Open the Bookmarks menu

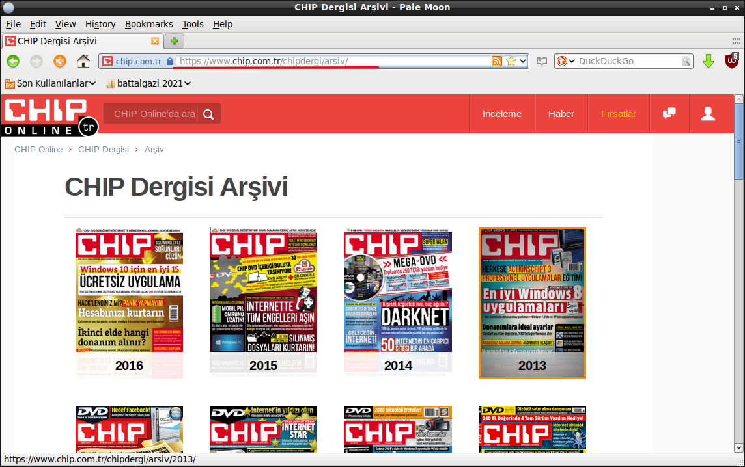pyautogui.click(x=148, y=24)
